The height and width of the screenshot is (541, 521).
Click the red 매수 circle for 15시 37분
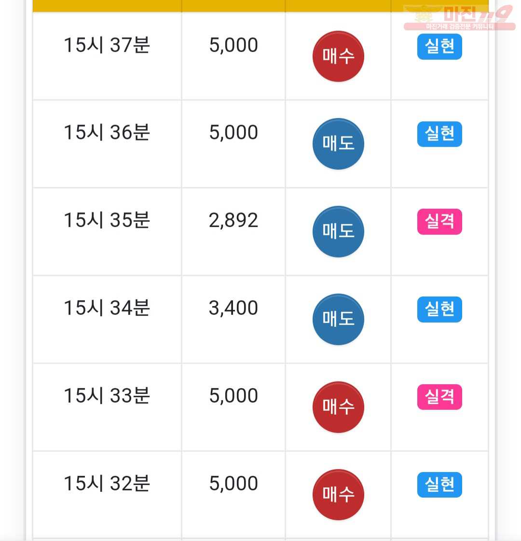338,56
